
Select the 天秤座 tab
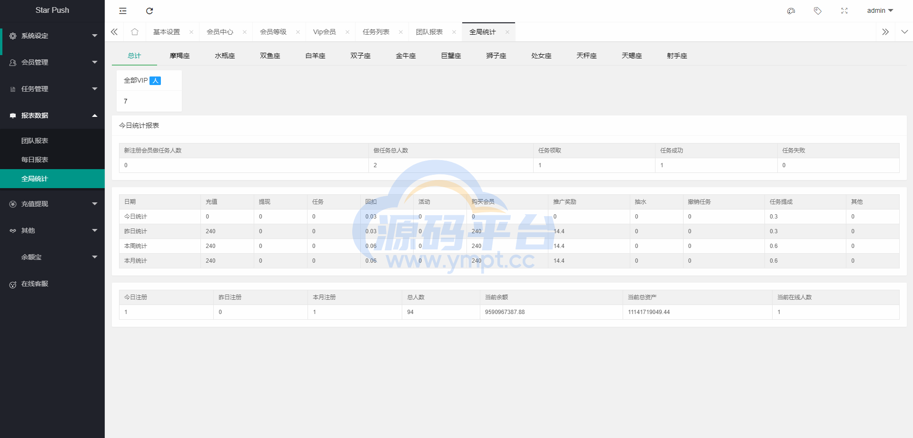click(586, 56)
